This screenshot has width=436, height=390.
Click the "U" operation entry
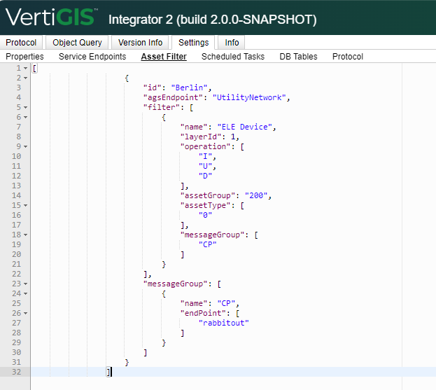pos(205,166)
